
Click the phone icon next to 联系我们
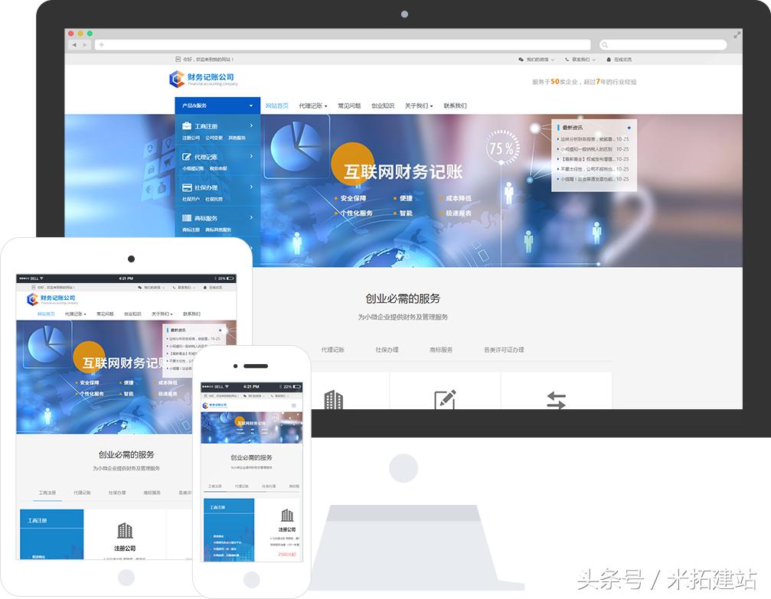pos(567,58)
